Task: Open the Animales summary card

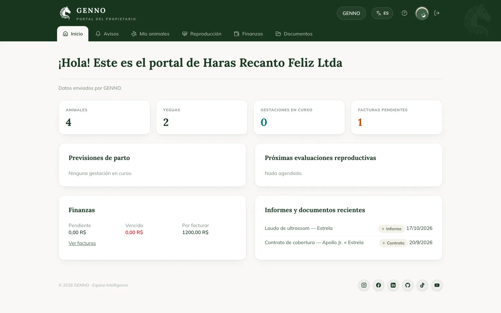Action: pos(104,117)
